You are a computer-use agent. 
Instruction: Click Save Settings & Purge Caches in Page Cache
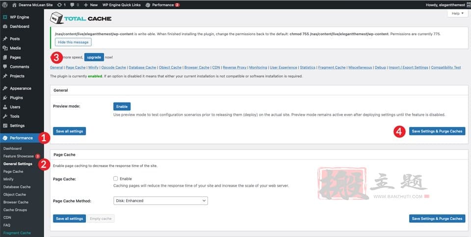pos(437,219)
